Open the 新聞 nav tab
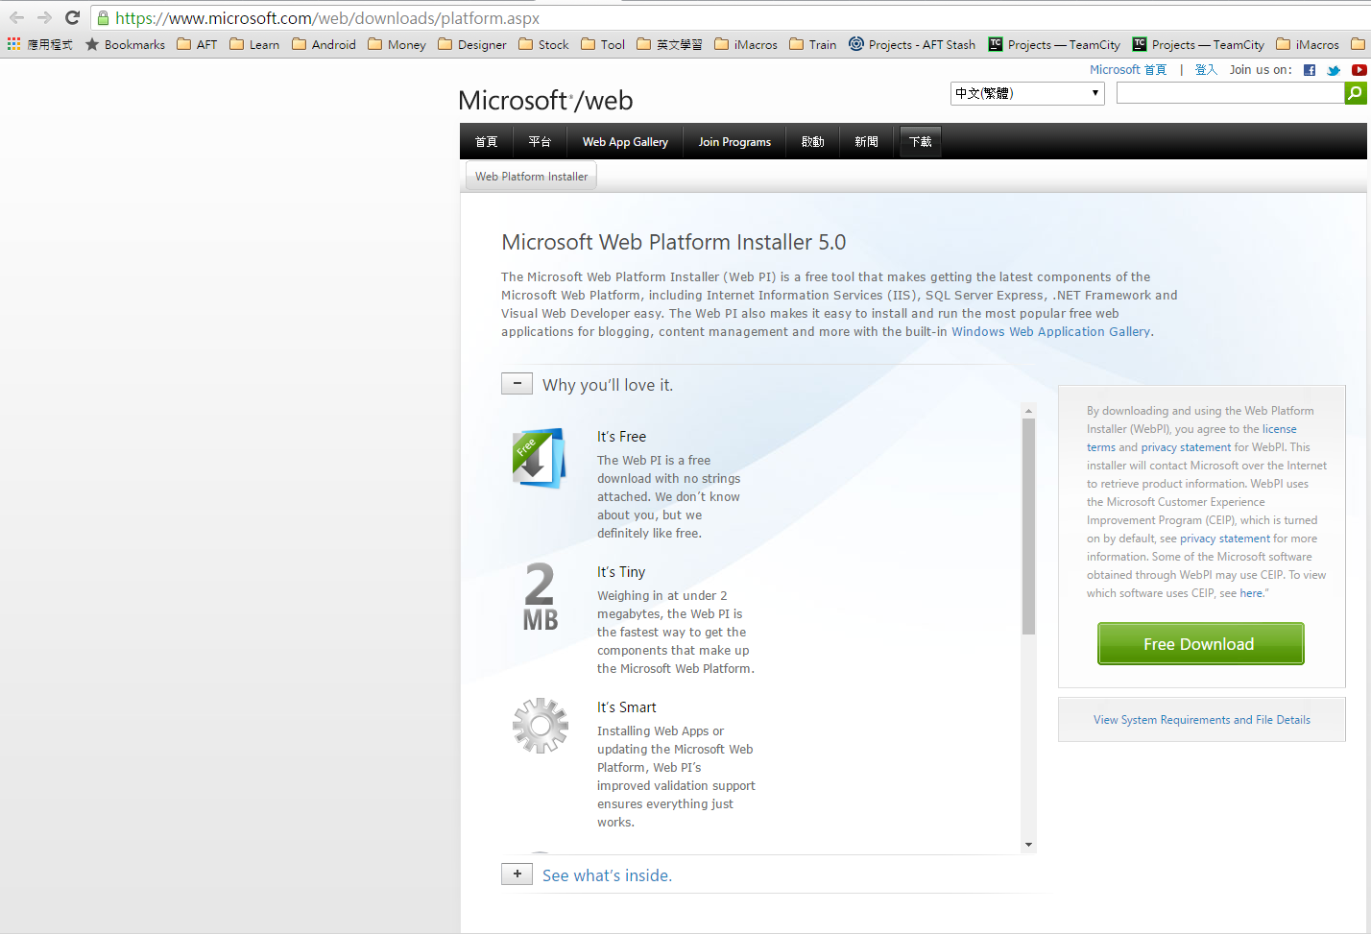The image size is (1371, 934). tap(867, 141)
